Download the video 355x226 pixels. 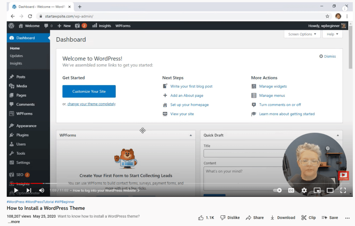coord(283,218)
